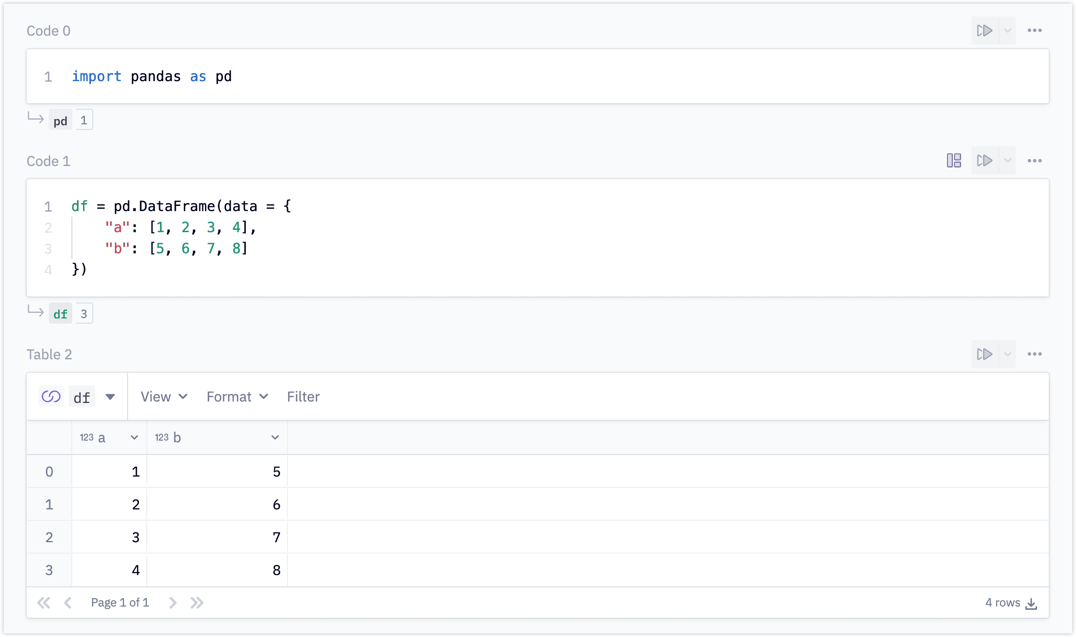Click the pd output variable tag
1076x637 pixels.
tap(61, 121)
